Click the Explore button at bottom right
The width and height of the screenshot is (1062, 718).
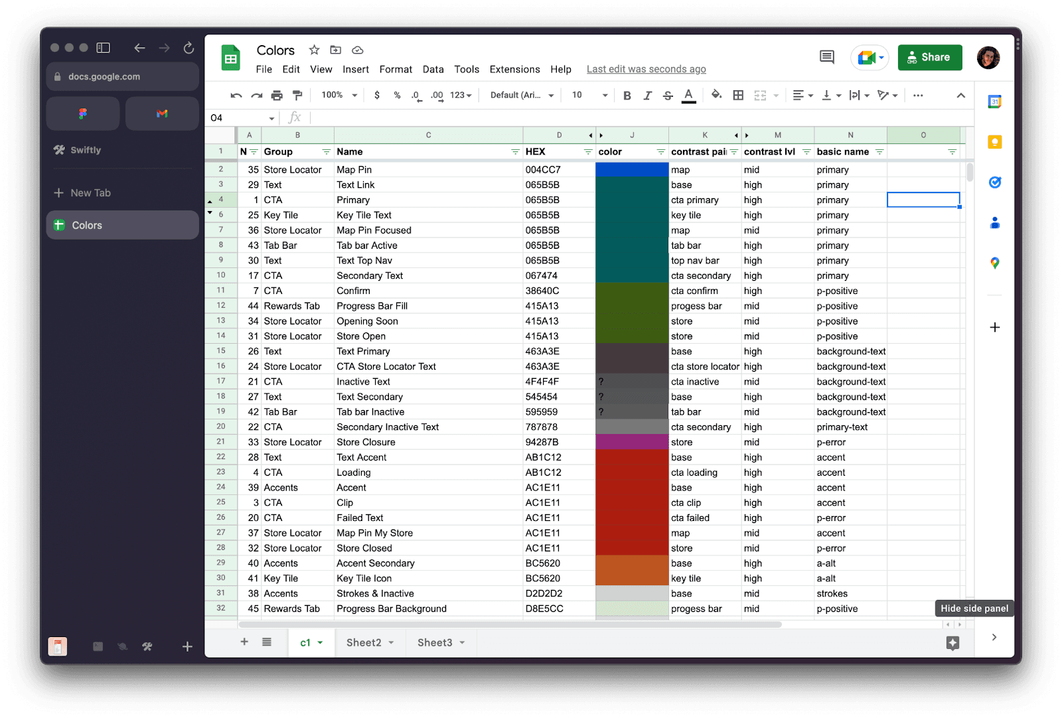click(x=952, y=642)
